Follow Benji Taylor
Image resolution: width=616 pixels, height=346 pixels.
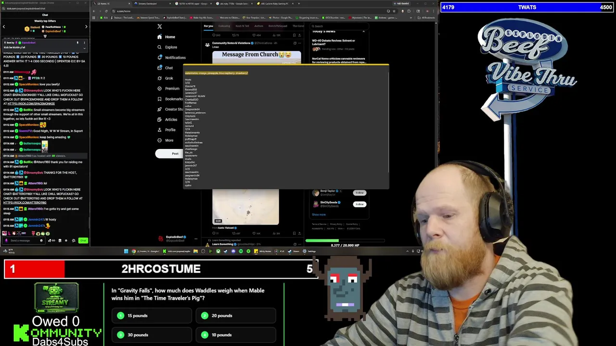[359, 193]
